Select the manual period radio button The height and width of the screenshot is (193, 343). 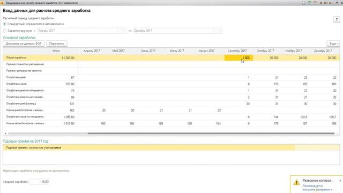(5, 31)
